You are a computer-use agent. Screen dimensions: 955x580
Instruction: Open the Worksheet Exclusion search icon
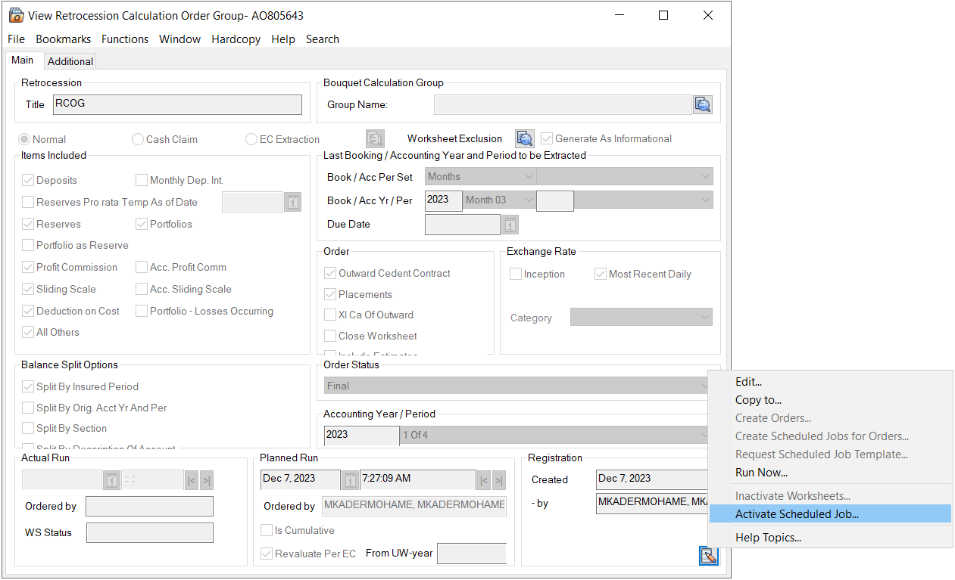pos(524,138)
